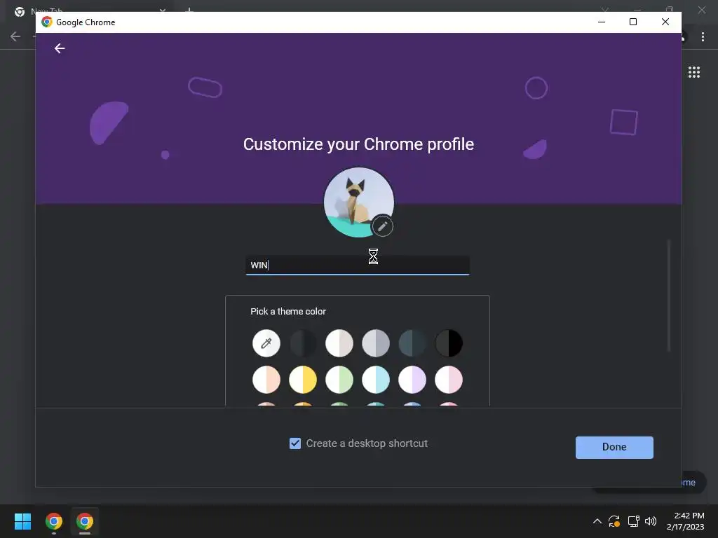Open Google apps grid in background Chrome
This screenshot has width=718, height=538.
[694, 72]
